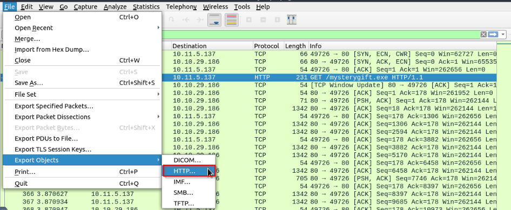Expand the Export Objects submenu
511x210 pixels.
point(82,160)
